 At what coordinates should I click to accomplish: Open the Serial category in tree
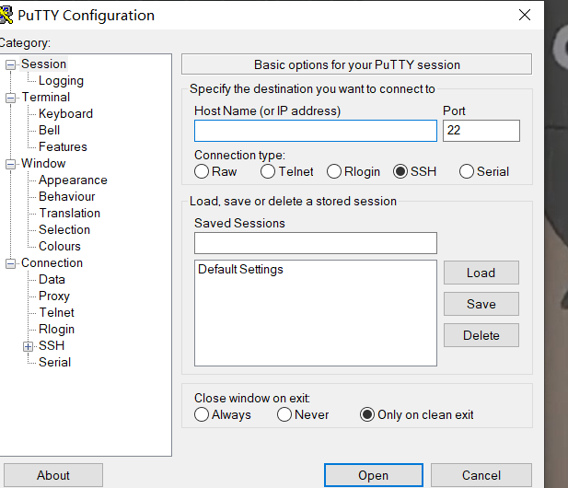(x=54, y=362)
